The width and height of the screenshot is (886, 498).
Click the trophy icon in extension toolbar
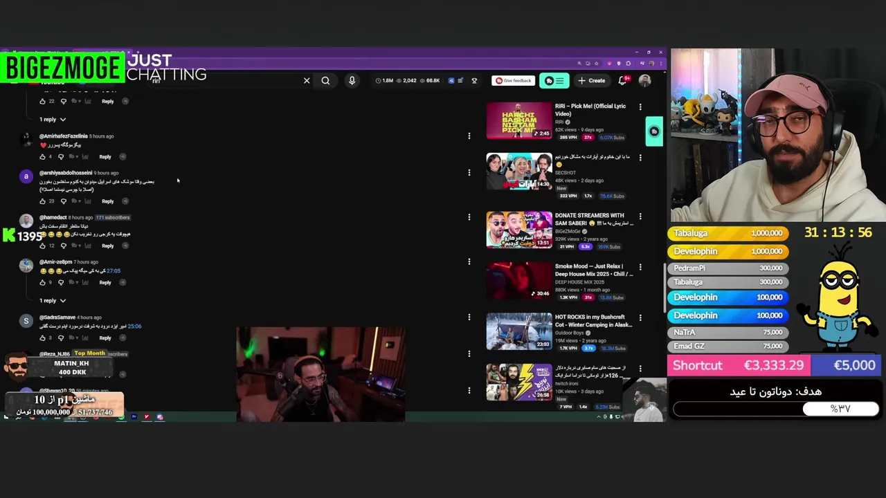(474, 80)
